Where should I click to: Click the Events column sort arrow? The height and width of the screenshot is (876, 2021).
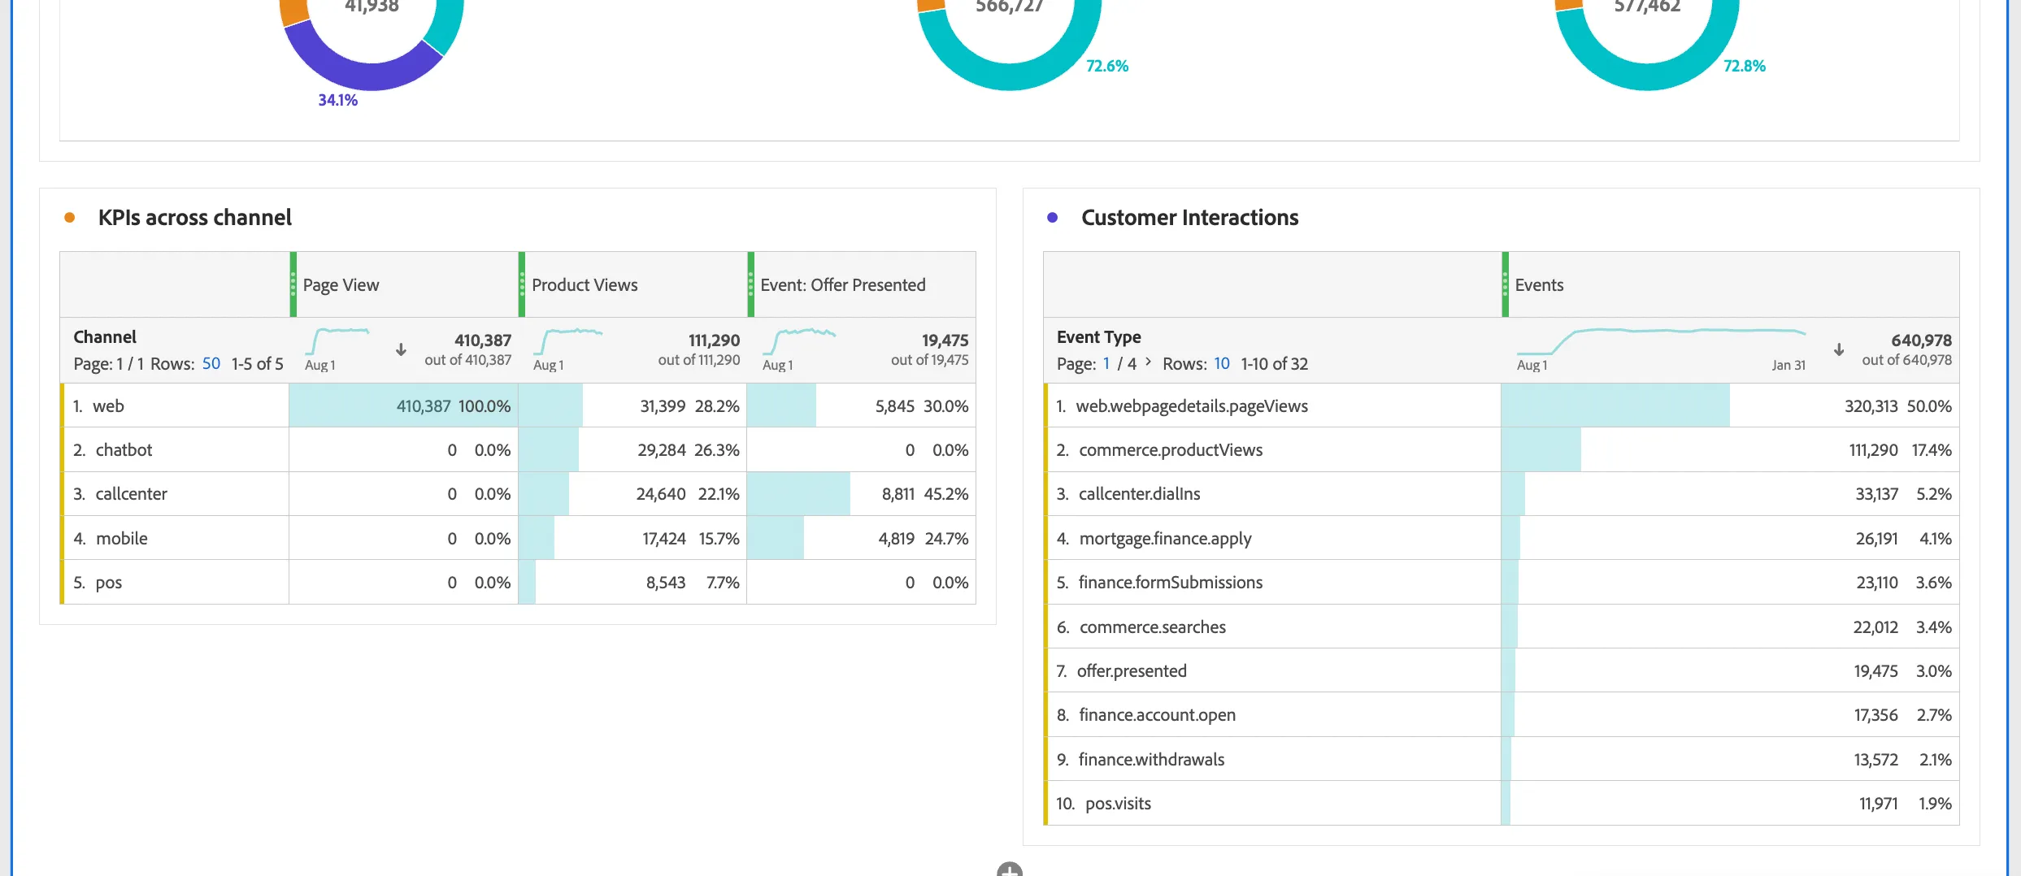pos(1839,349)
